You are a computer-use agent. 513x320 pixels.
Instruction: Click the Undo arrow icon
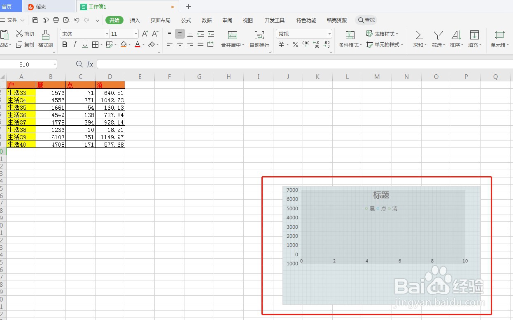pos(77,20)
